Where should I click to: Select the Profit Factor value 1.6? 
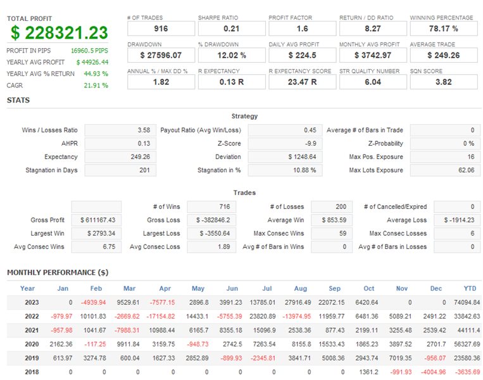(x=302, y=28)
